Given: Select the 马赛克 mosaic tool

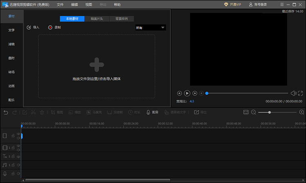Looking at the screenshot, I should click(94, 112).
